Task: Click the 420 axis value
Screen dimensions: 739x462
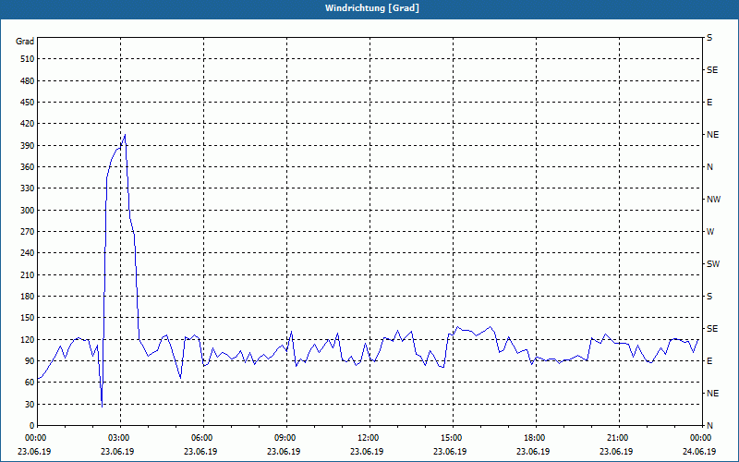Action: point(28,124)
